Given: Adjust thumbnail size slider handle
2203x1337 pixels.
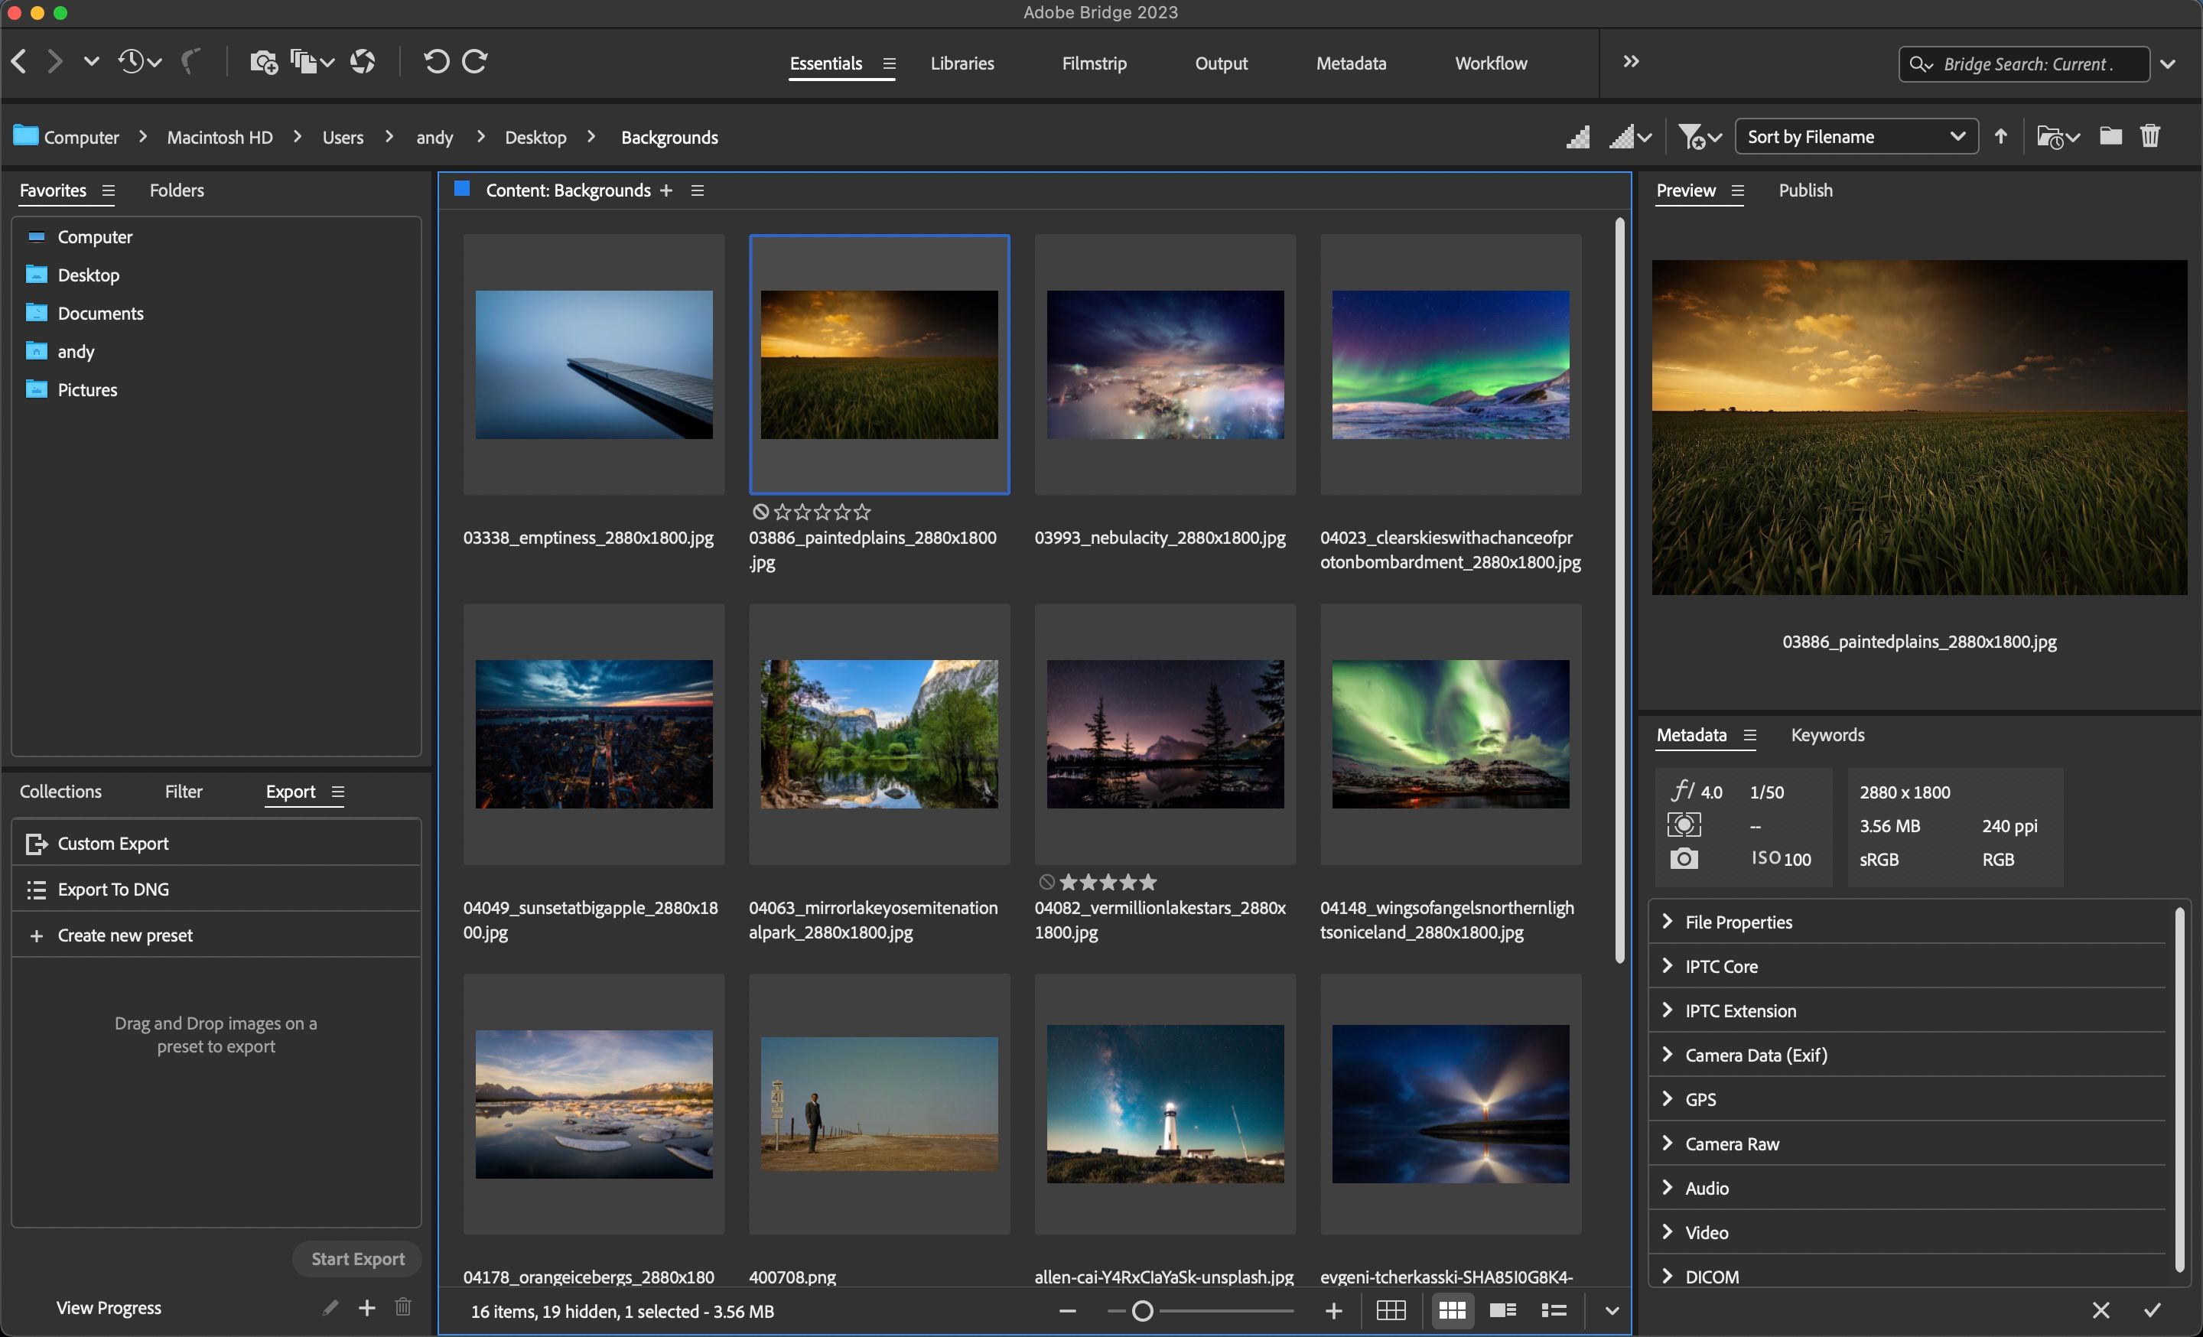Looking at the screenshot, I should point(1142,1310).
